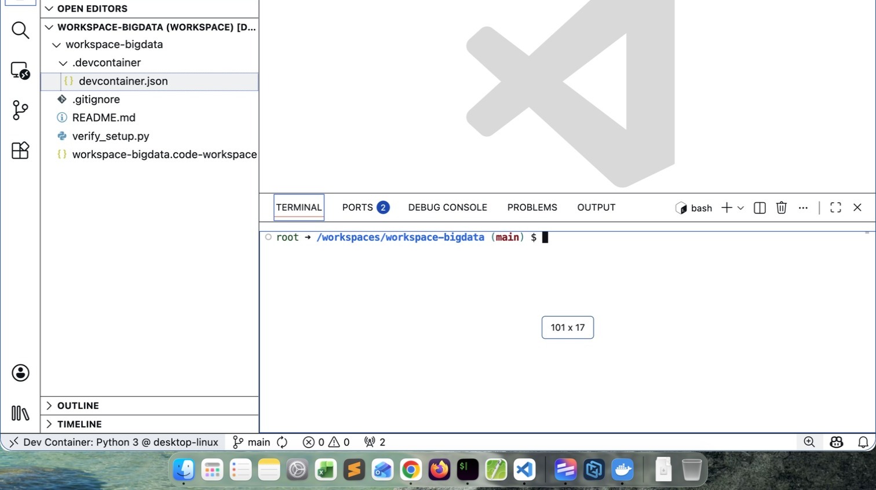Maximize the terminal panel size
Viewport: 876px width, 490px height.
click(835, 207)
